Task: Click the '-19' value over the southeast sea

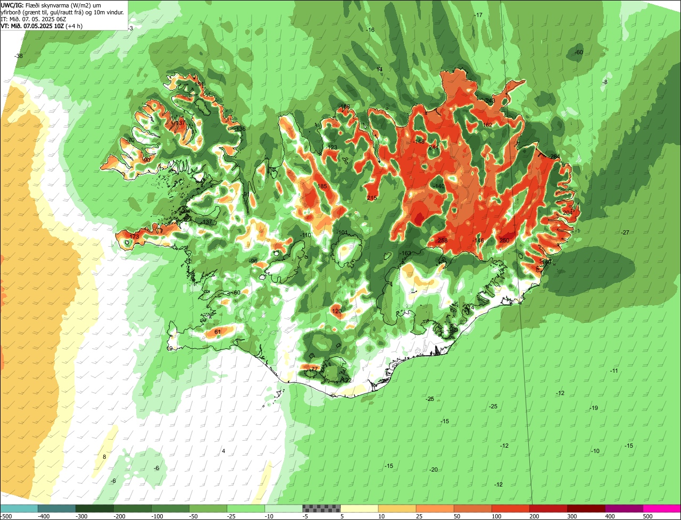Action: click(594, 408)
